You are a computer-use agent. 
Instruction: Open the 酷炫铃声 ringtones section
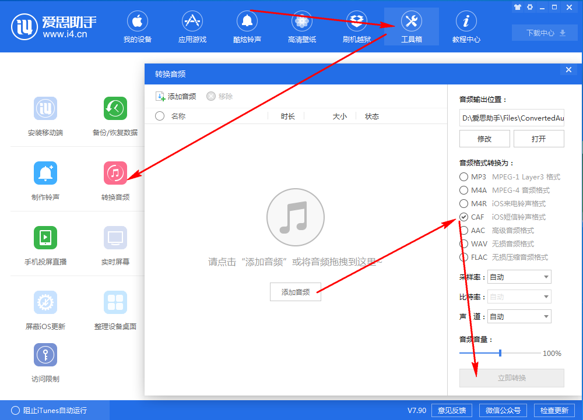point(247,26)
